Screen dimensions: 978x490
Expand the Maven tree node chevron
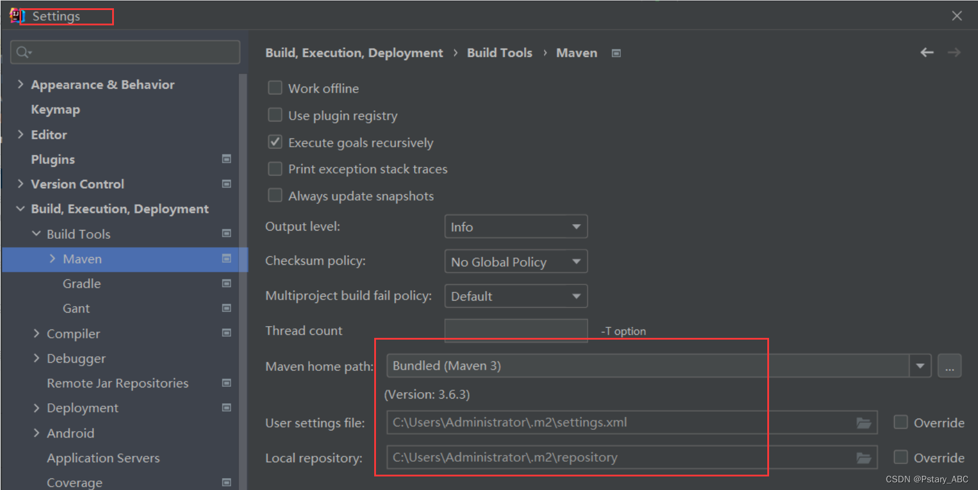coord(53,259)
